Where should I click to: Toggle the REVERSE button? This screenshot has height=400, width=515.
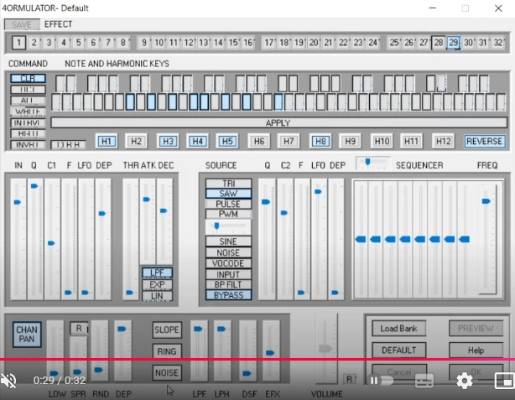tap(485, 141)
